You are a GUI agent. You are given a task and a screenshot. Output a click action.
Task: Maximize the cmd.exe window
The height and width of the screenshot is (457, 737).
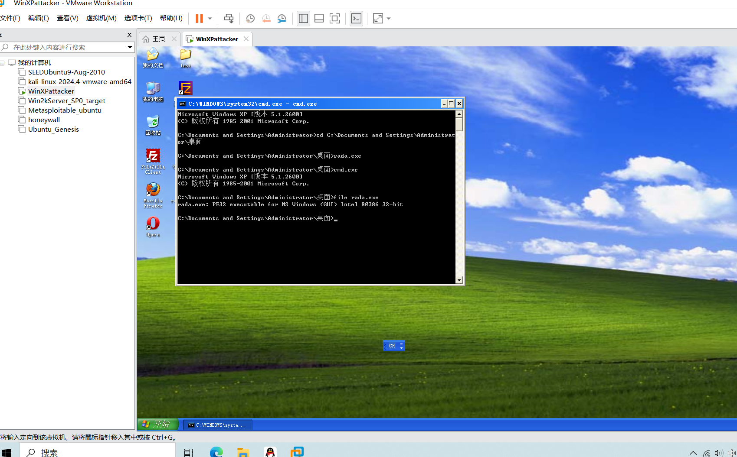(451, 104)
